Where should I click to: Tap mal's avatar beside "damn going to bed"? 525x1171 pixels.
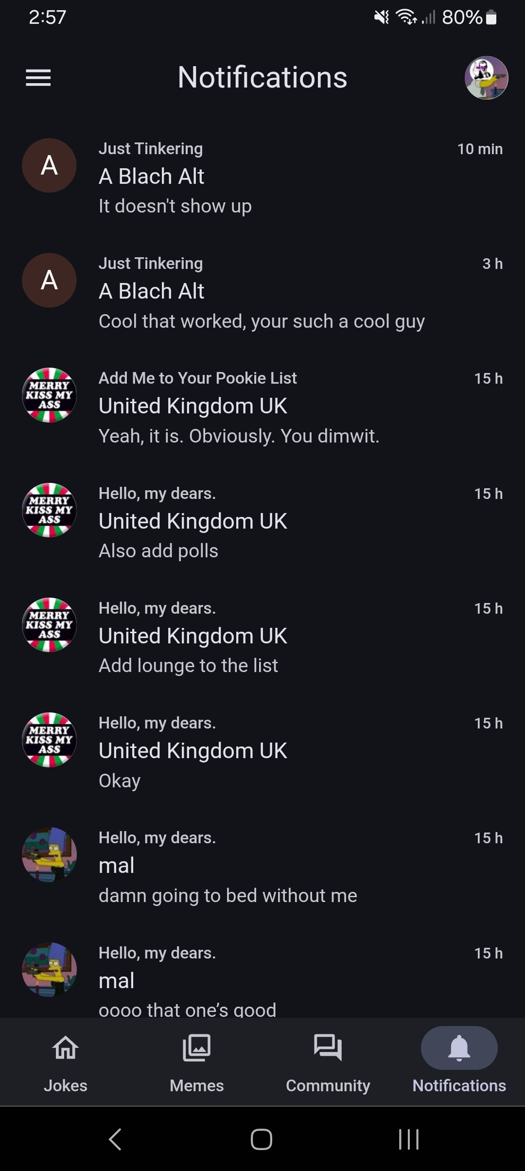pos(49,854)
